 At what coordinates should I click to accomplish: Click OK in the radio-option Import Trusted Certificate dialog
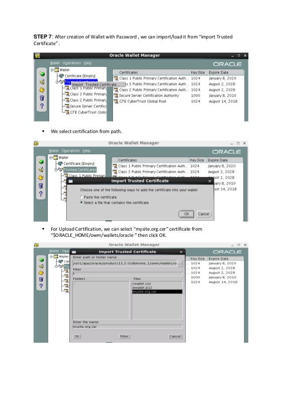click(186, 214)
